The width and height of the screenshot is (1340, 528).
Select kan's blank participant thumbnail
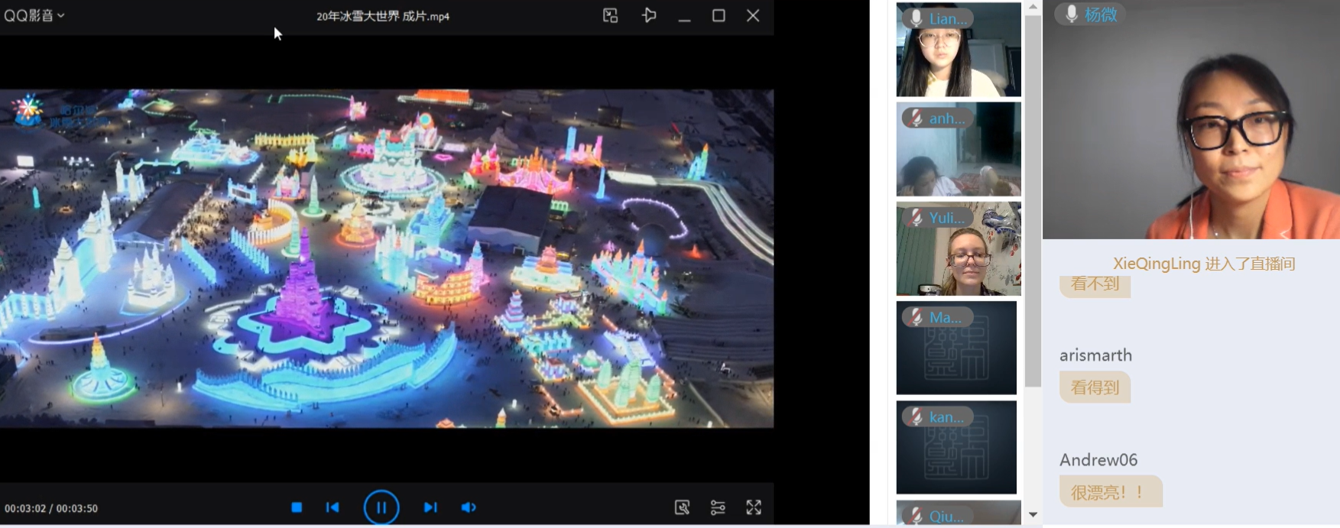tap(956, 448)
